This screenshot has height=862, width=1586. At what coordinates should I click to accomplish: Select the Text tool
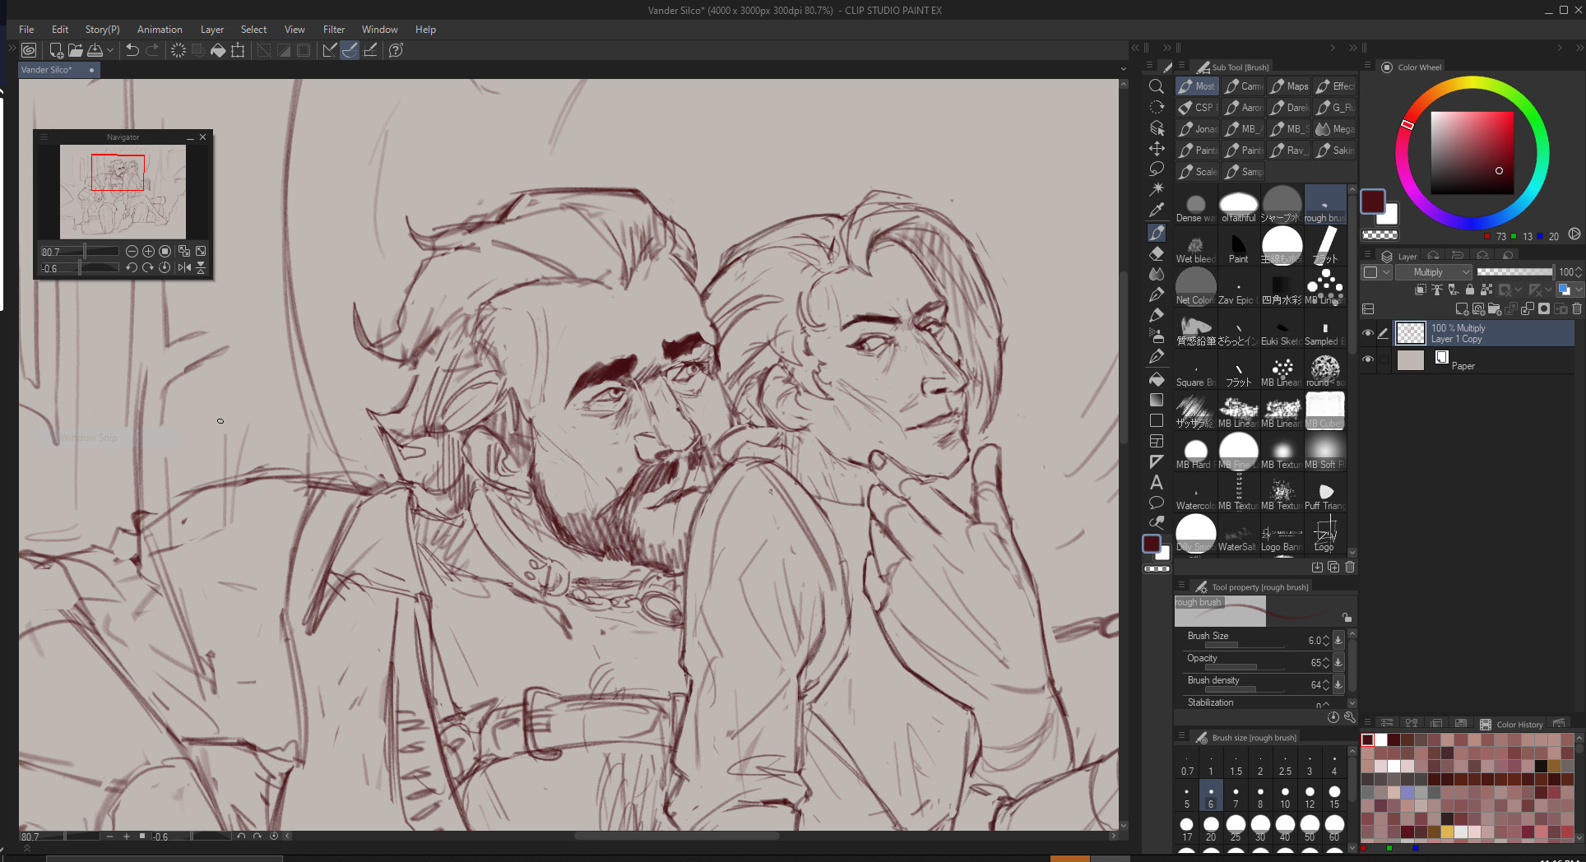pos(1156,483)
